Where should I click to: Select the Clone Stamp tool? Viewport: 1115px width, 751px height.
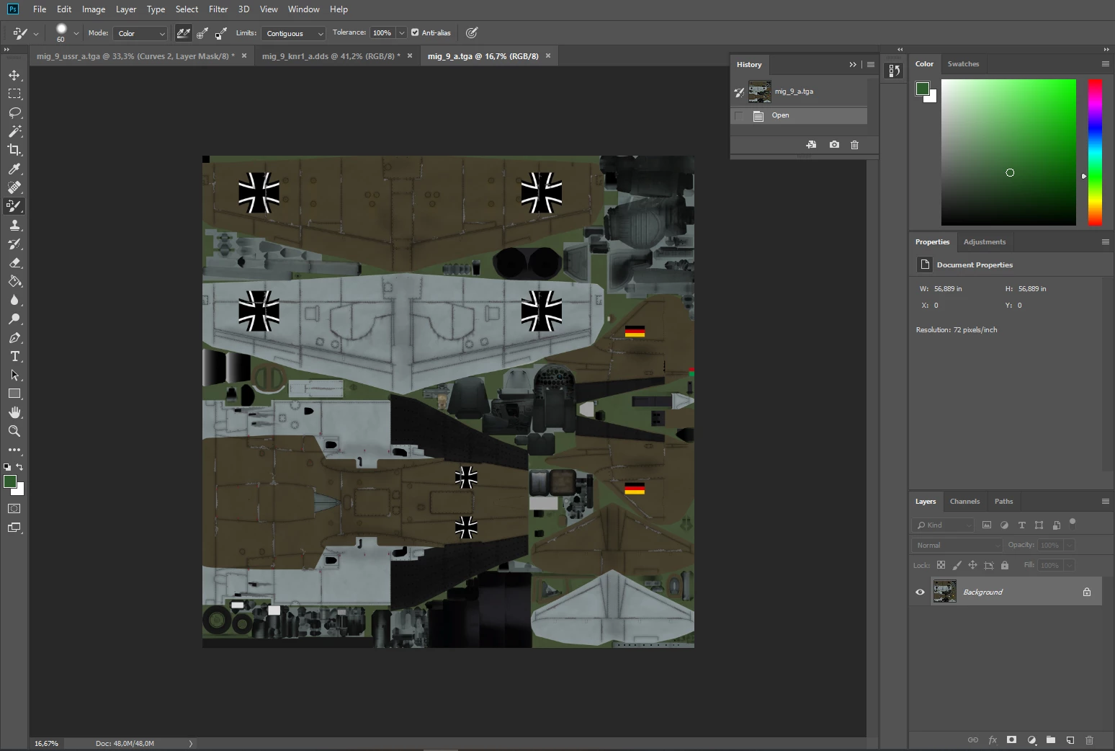(x=14, y=225)
